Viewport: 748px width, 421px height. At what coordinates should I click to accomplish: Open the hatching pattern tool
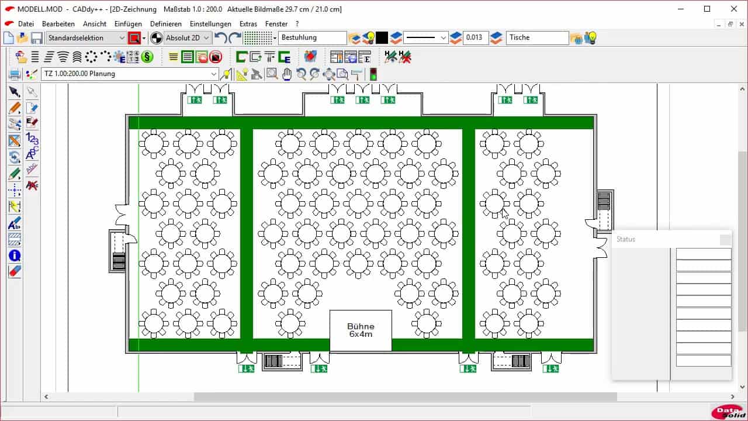tap(15, 239)
